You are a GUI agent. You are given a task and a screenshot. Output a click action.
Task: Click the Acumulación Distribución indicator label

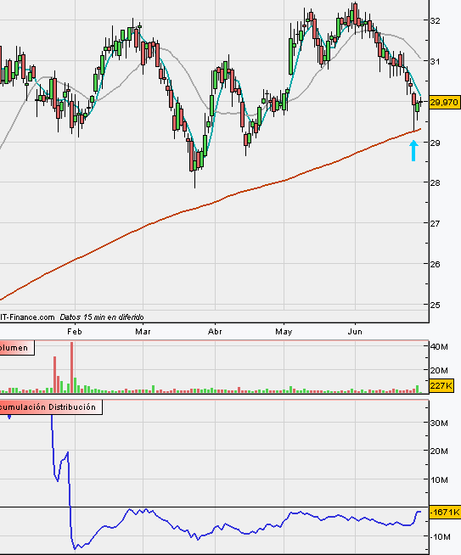(x=51, y=407)
